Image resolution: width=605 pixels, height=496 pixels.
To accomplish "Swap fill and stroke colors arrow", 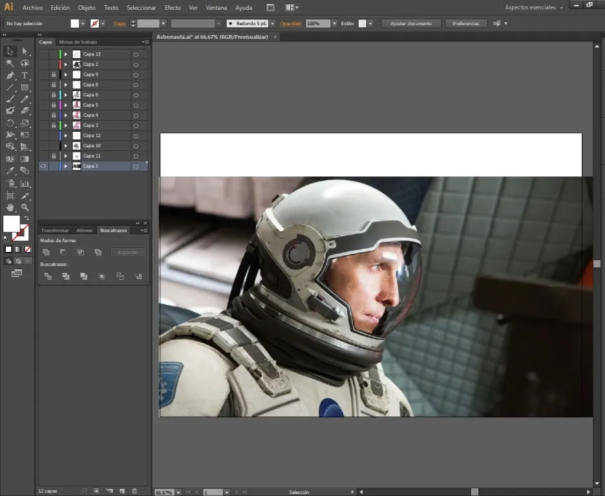I will pyautogui.click(x=27, y=218).
